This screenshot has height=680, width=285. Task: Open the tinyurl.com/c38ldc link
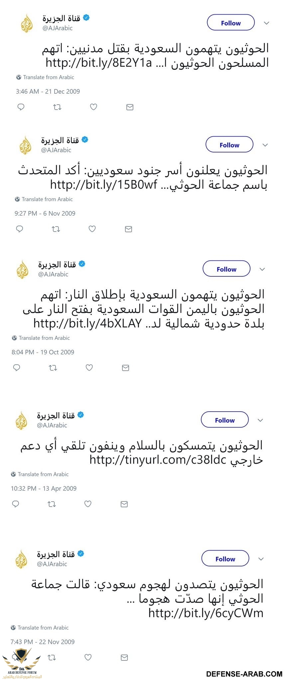pos(158,460)
